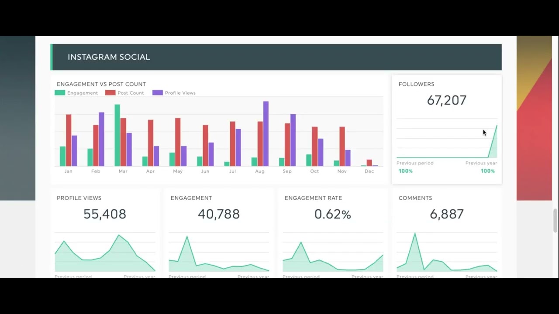Select the Engagement Rate widget title
Image resolution: width=559 pixels, height=314 pixels.
pos(313,198)
